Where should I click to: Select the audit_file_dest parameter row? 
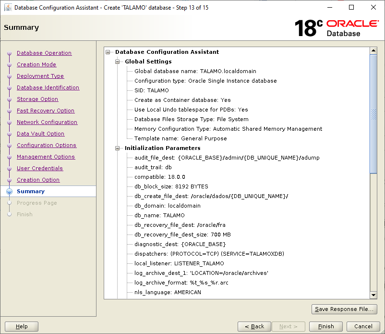click(x=227, y=158)
